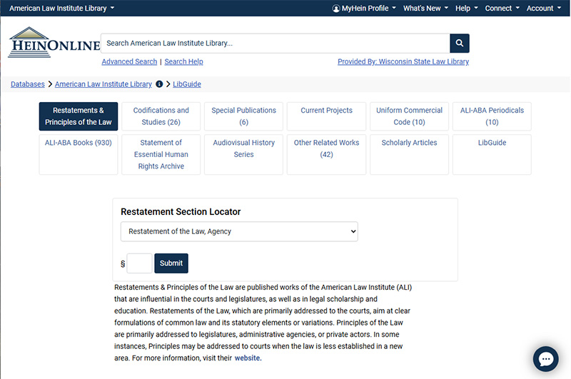Viewport: 571px width, 379px height.
Task: Click the magnifying glass search button
Action: pyautogui.click(x=459, y=44)
